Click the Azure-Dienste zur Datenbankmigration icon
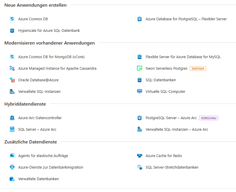Screen dimensions: 236x192 coord(12,167)
